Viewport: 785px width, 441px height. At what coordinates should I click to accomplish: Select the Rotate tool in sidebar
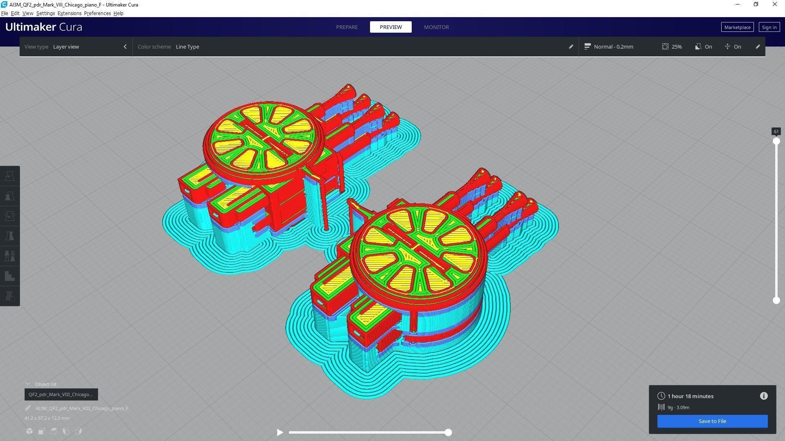tap(10, 216)
